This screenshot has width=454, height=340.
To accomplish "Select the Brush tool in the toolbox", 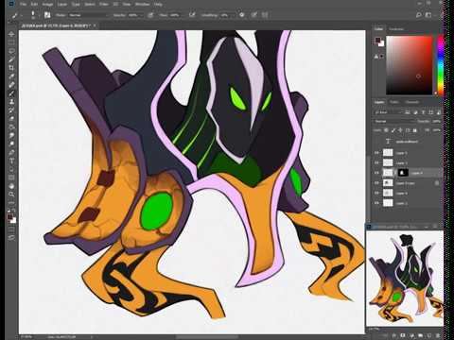I will pyautogui.click(x=11, y=93).
